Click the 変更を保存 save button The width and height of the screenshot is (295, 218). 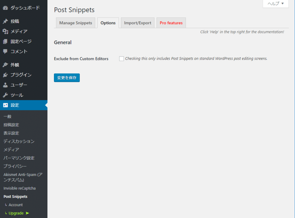[67, 78]
